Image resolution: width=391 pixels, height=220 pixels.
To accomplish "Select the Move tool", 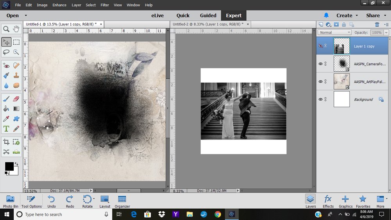I will (x=6, y=42).
